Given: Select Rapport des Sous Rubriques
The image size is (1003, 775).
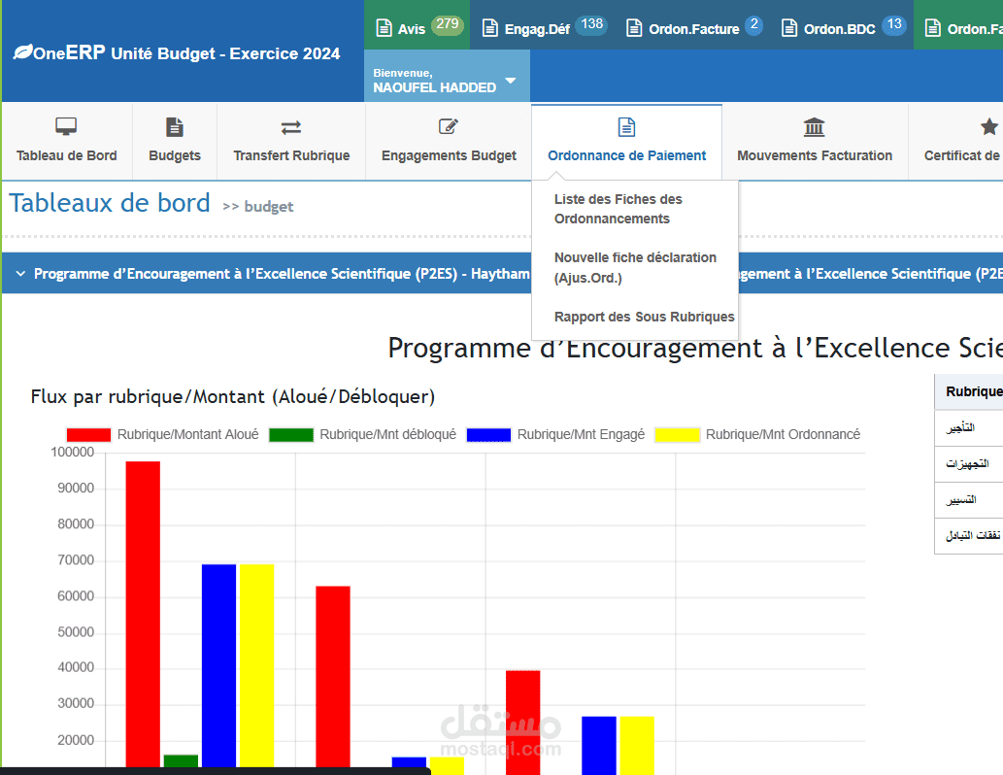Looking at the screenshot, I should (644, 317).
